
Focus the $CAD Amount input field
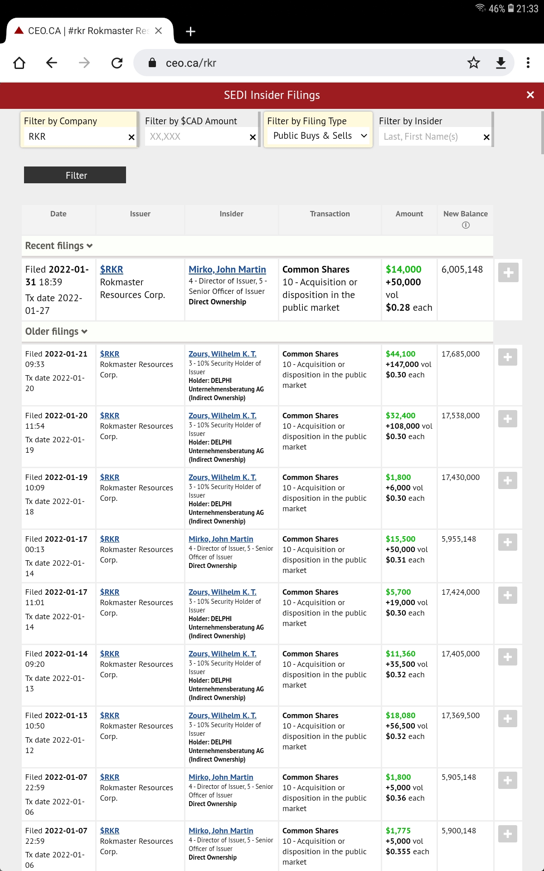click(x=197, y=137)
